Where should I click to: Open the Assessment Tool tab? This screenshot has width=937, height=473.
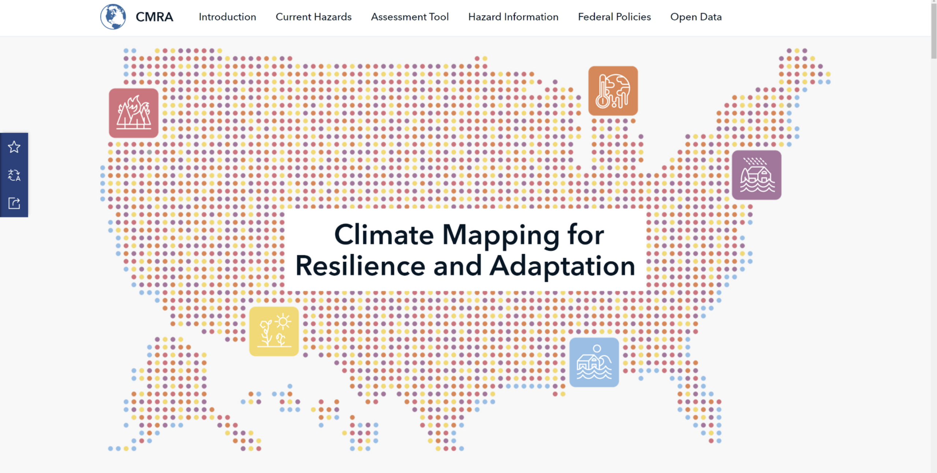(x=410, y=17)
